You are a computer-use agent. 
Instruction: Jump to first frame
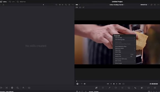108,84
